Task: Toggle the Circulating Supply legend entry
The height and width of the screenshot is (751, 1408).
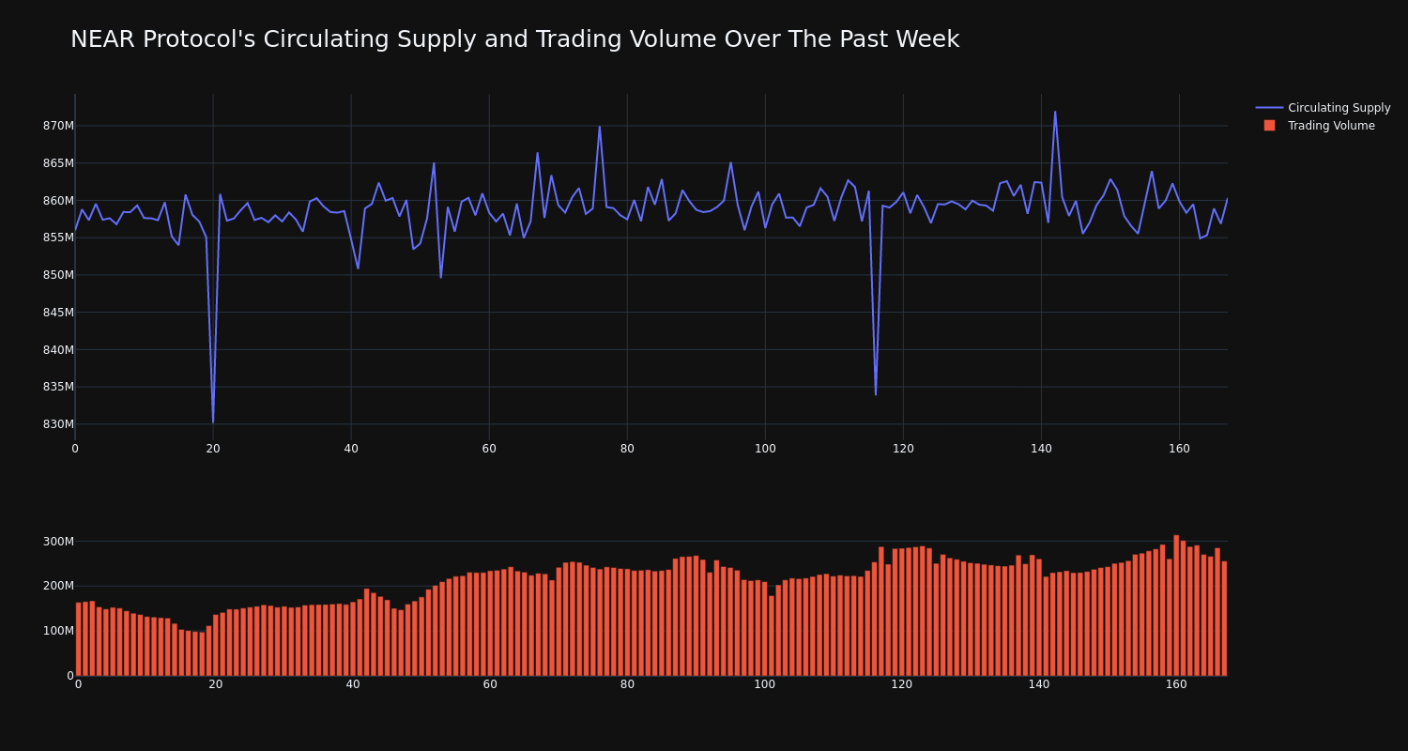Action: 1323,108
